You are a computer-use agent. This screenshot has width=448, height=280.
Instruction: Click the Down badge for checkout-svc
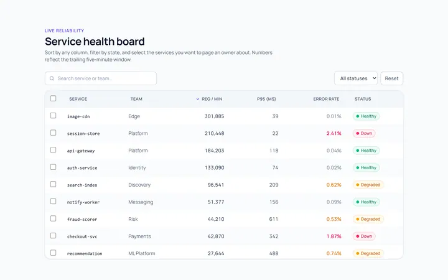(x=364, y=236)
